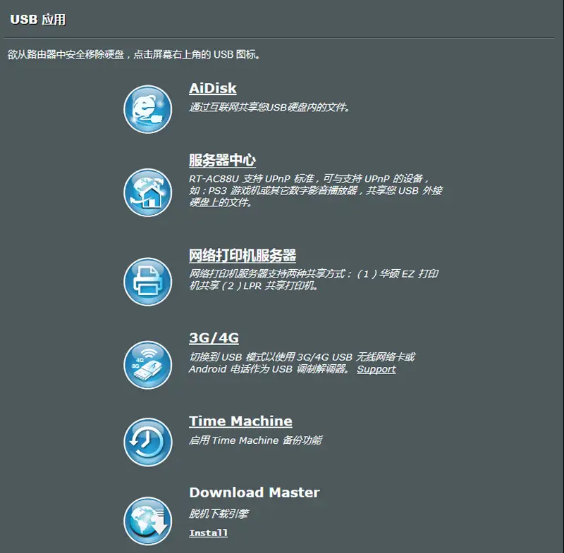Open the Support link for 3G/4G adapters
Viewport: 564px width, 553px height.
(376, 369)
